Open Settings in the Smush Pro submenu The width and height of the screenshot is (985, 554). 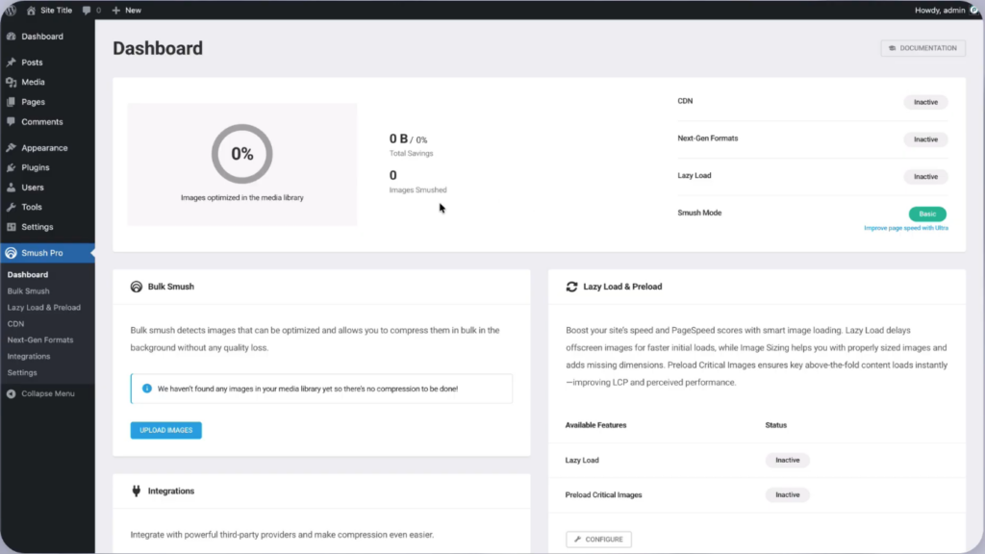(22, 372)
